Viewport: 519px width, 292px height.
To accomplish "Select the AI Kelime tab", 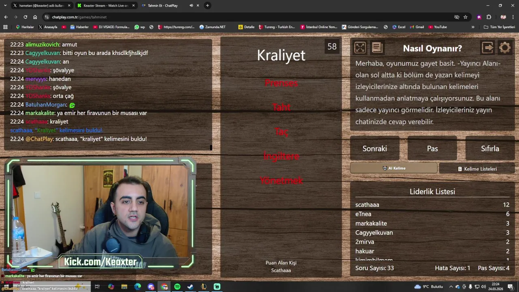I will pos(394,168).
